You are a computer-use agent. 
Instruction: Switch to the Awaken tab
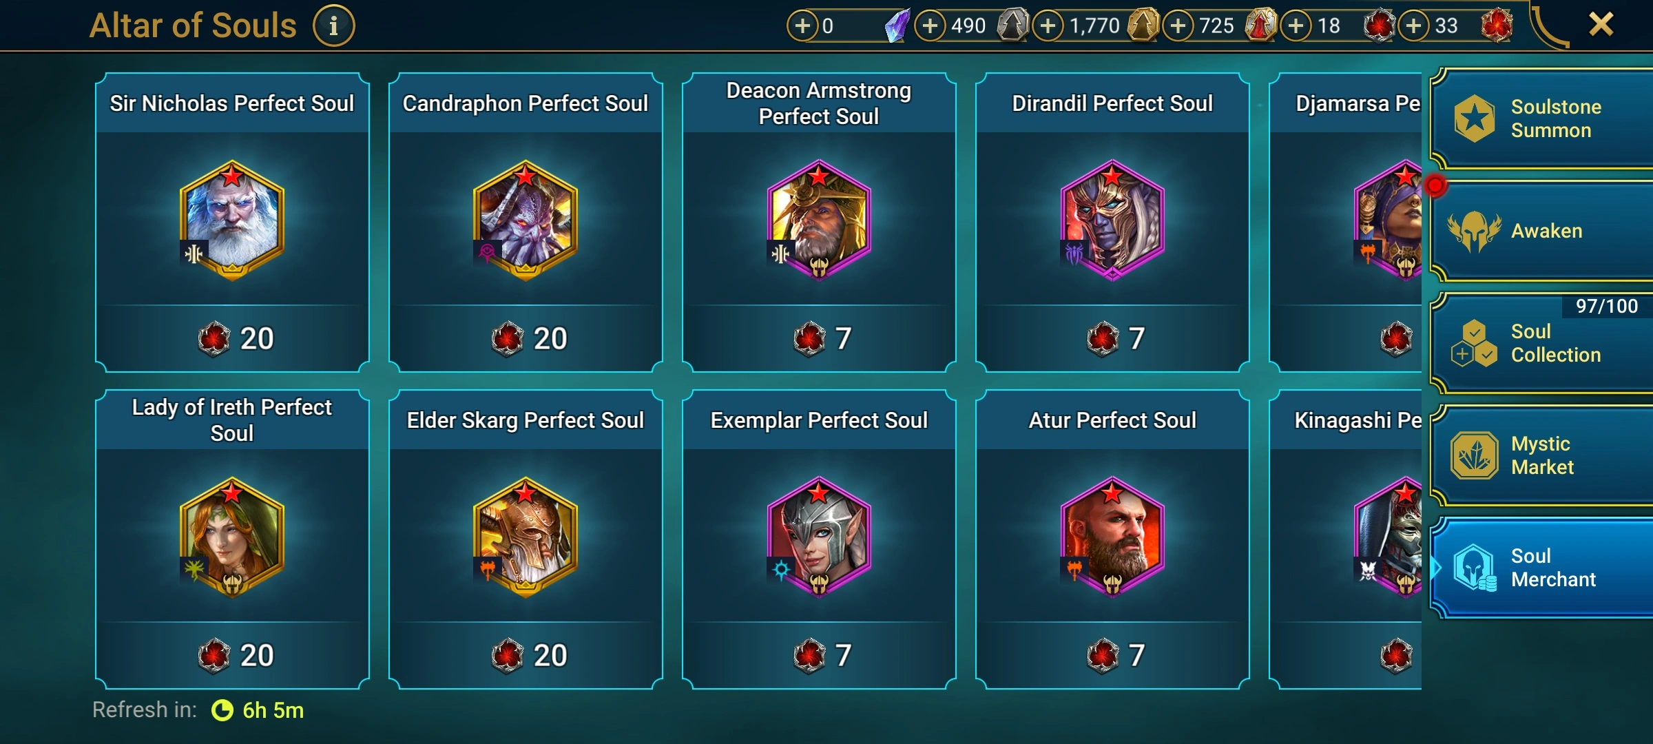point(1541,231)
